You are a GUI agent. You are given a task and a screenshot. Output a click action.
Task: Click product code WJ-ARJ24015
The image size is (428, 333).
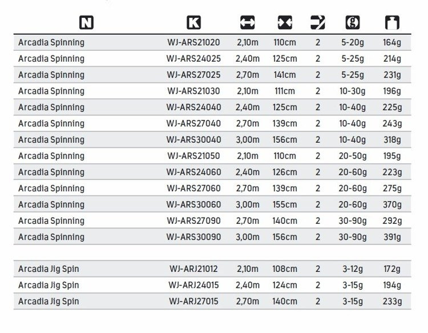point(194,285)
